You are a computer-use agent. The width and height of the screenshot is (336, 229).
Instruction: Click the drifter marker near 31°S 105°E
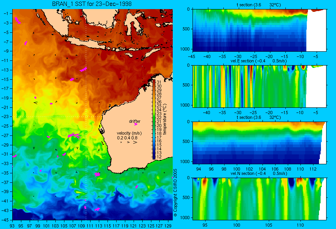(64, 154)
